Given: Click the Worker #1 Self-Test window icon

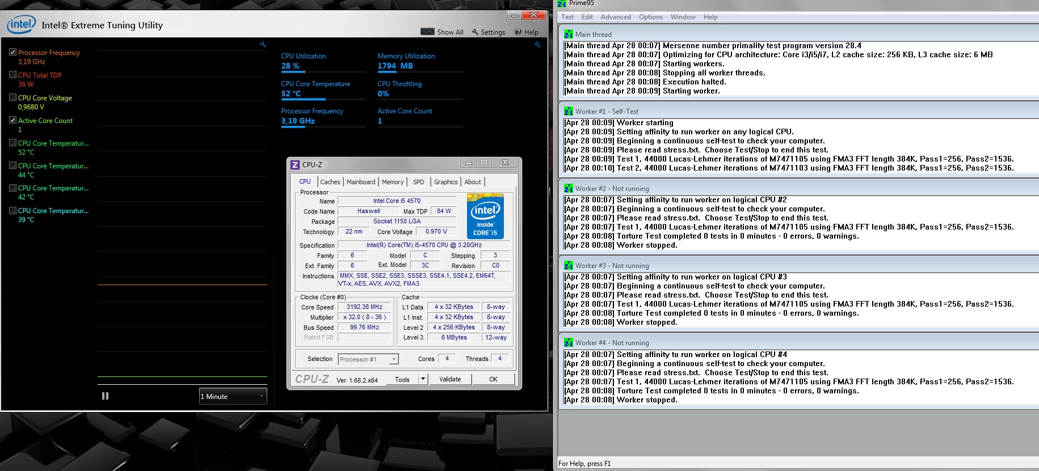Looking at the screenshot, I should pos(569,112).
